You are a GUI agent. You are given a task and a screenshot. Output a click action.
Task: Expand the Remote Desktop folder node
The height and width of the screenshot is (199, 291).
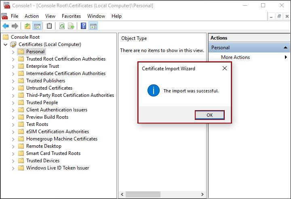click(13, 146)
